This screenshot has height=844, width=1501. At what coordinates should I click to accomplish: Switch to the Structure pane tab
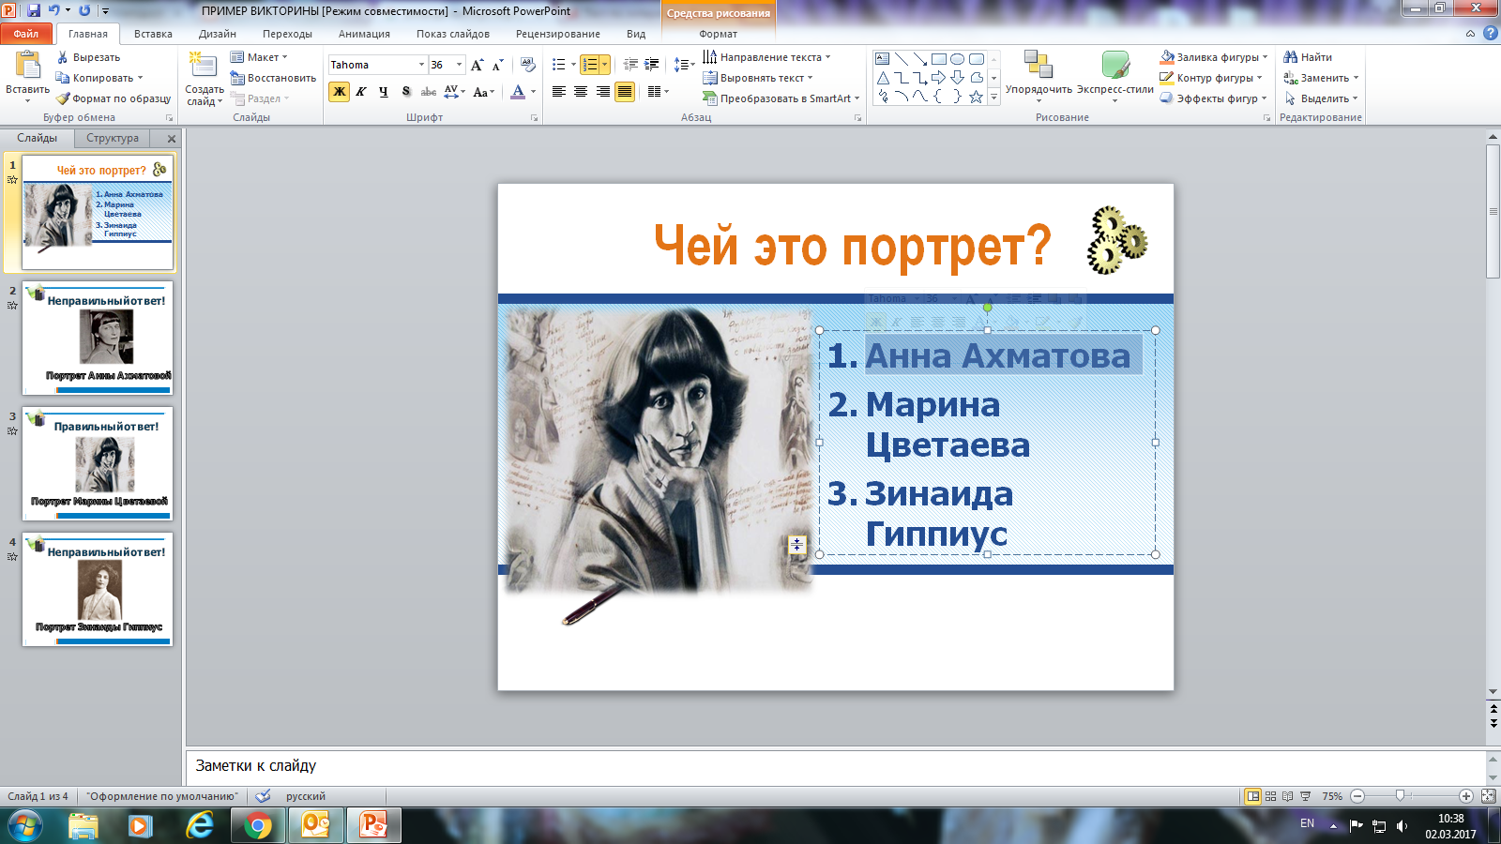(x=113, y=138)
